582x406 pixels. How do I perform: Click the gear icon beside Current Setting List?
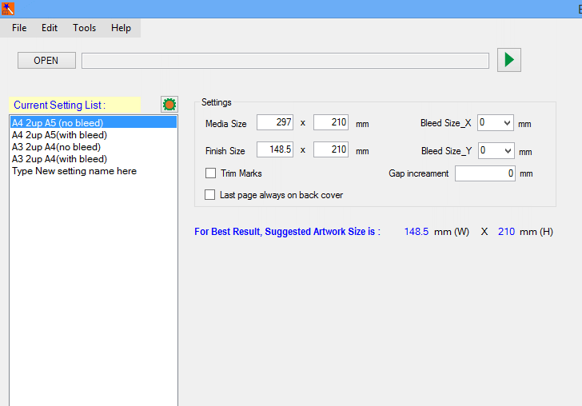coord(169,105)
